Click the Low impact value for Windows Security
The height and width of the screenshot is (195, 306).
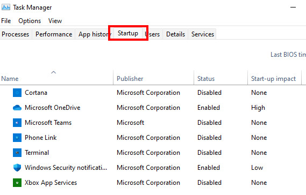[257, 168]
